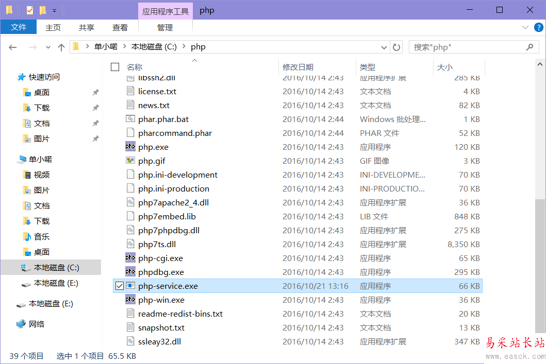
Task: Unpin 图片 from quick access
Action: point(95,138)
